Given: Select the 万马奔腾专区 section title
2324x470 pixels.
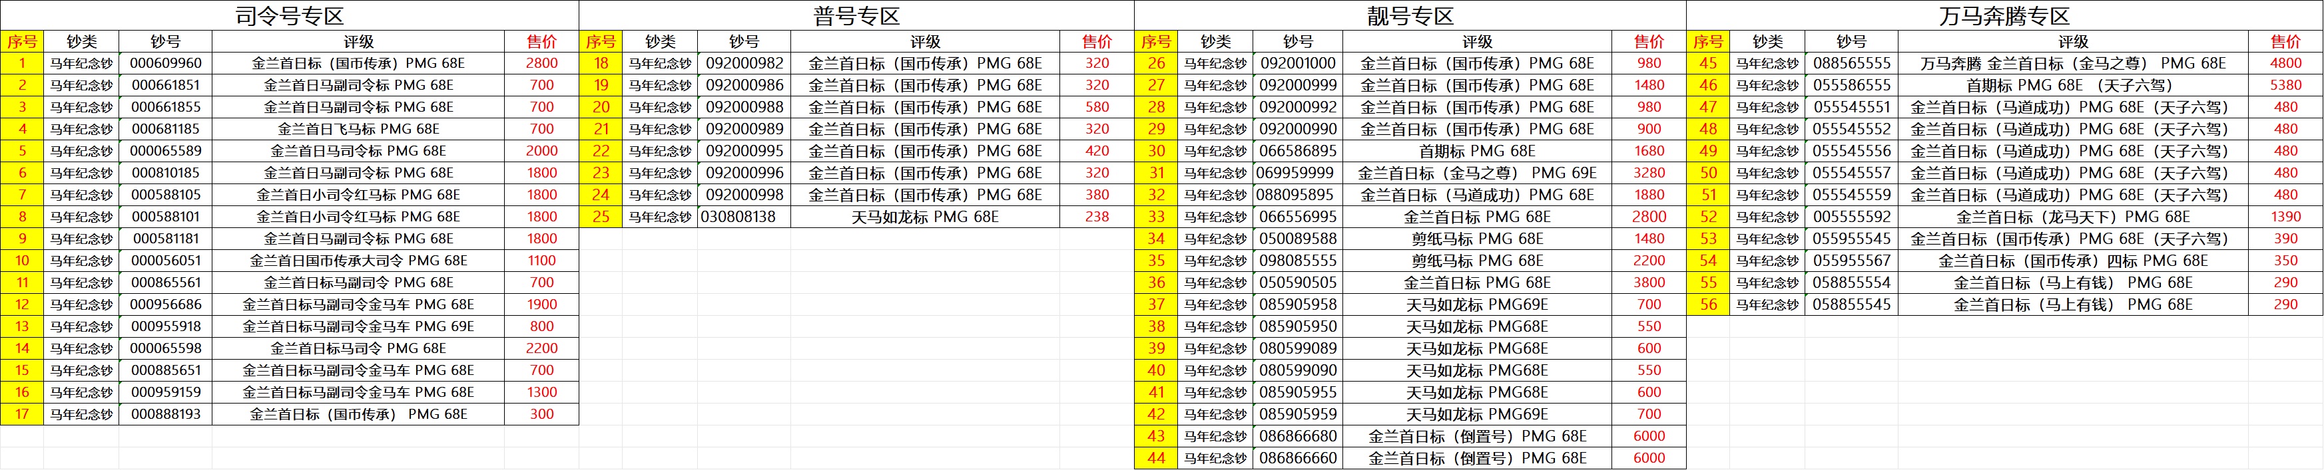Looking at the screenshot, I should point(2004,15).
